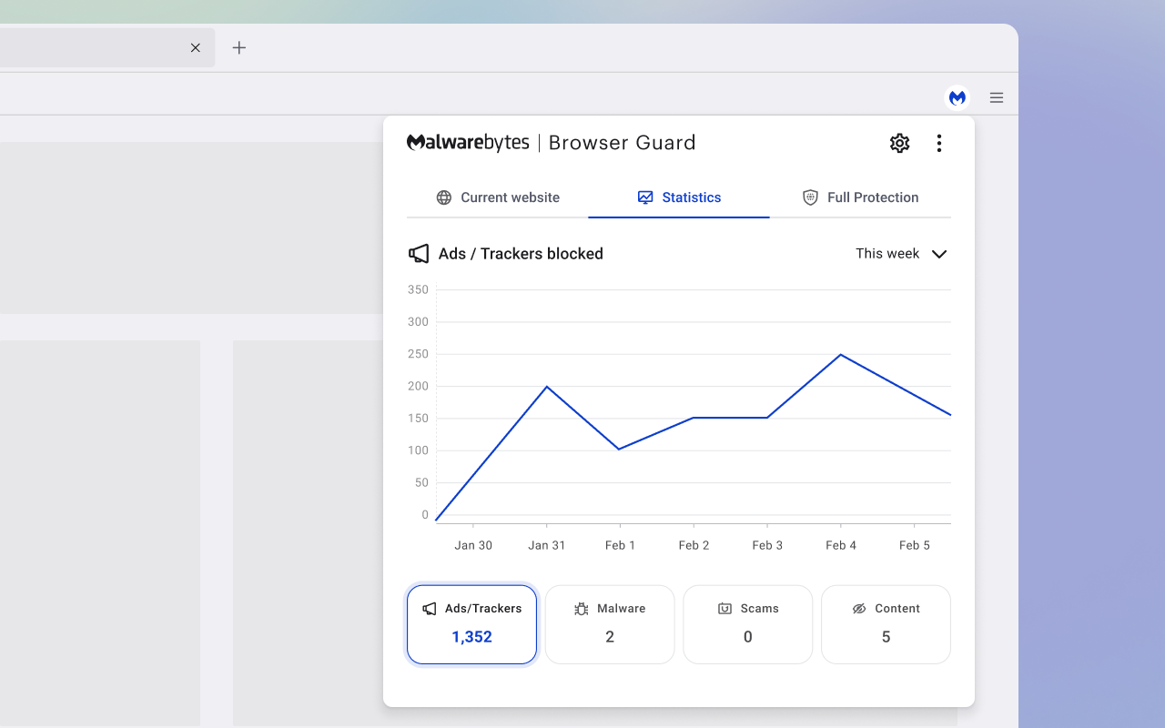This screenshot has width=1165, height=728.
Task: Click the bug icon in Malware card
Action: 582,609
